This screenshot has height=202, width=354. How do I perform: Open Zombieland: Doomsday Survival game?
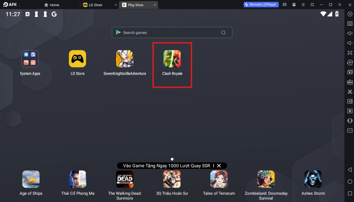point(266,179)
